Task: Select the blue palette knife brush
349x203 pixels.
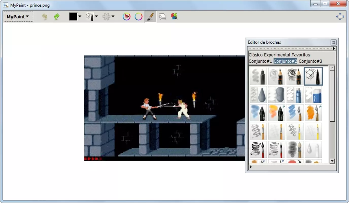Action: point(295,113)
